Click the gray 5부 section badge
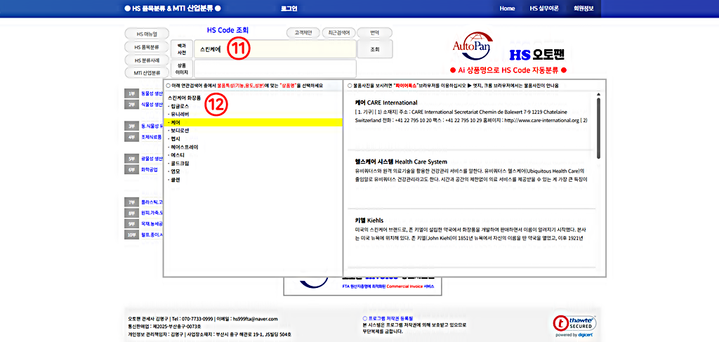The width and height of the screenshot is (719, 342). [x=131, y=159]
